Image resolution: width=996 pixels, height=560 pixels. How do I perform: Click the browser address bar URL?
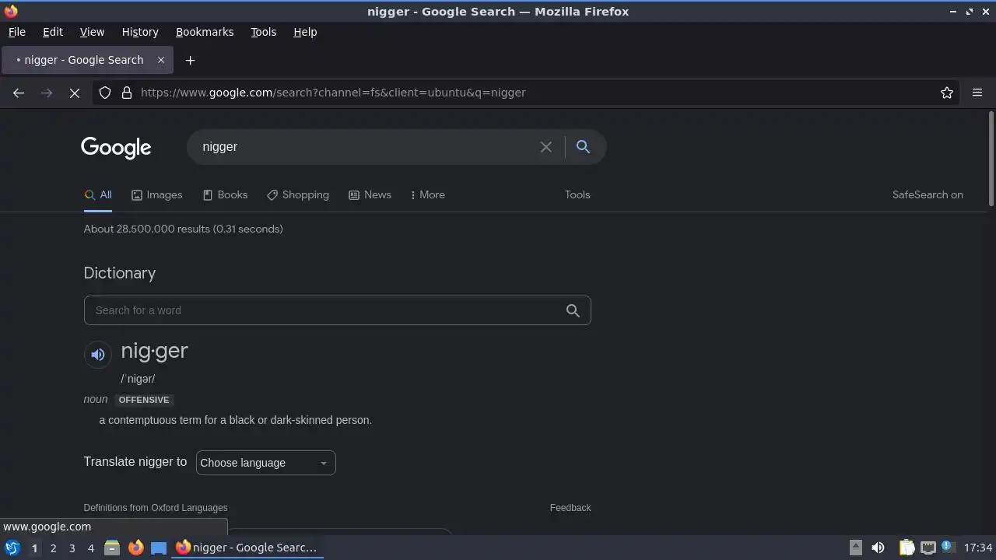pos(333,93)
